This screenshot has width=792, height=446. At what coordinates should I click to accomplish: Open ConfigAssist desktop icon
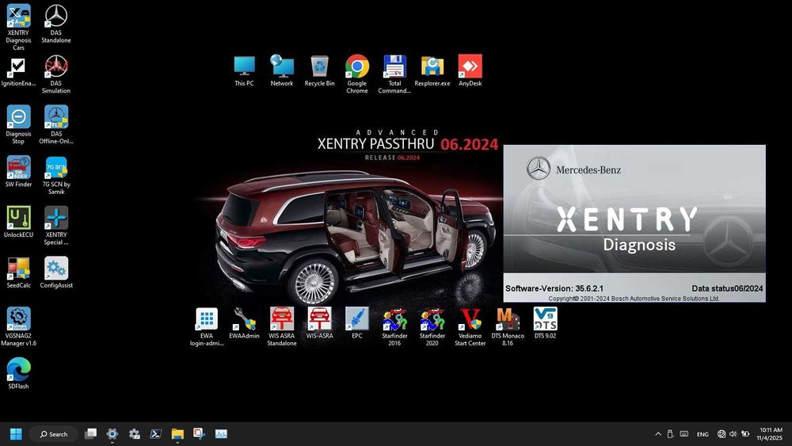pos(56,273)
